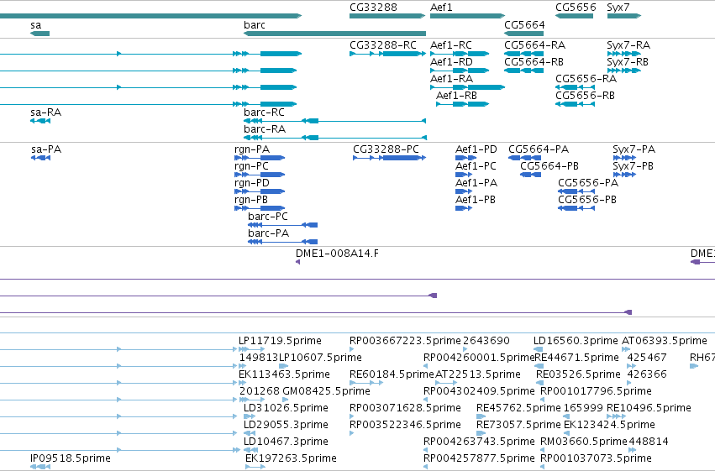Select the barc gene label
This screenshot has width=715, height=471.
pos(255,25)
